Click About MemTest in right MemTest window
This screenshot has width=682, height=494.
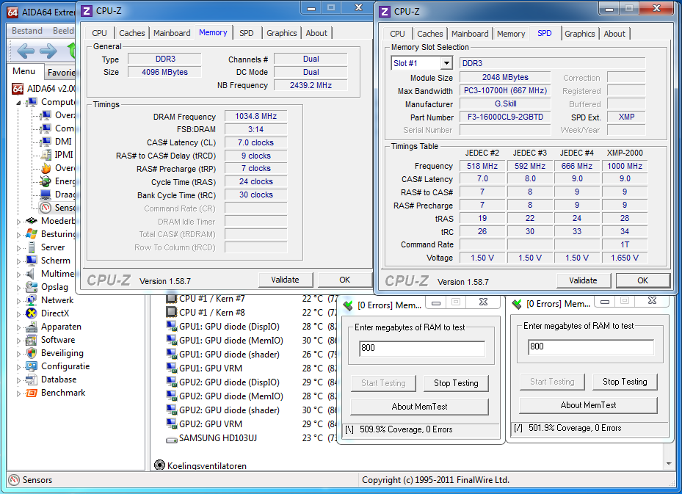(x=588, y=405)
